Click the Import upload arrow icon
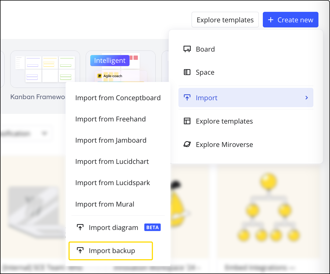Image resolution: width=330 pixels, height=274 pixels. click(187, 98)
